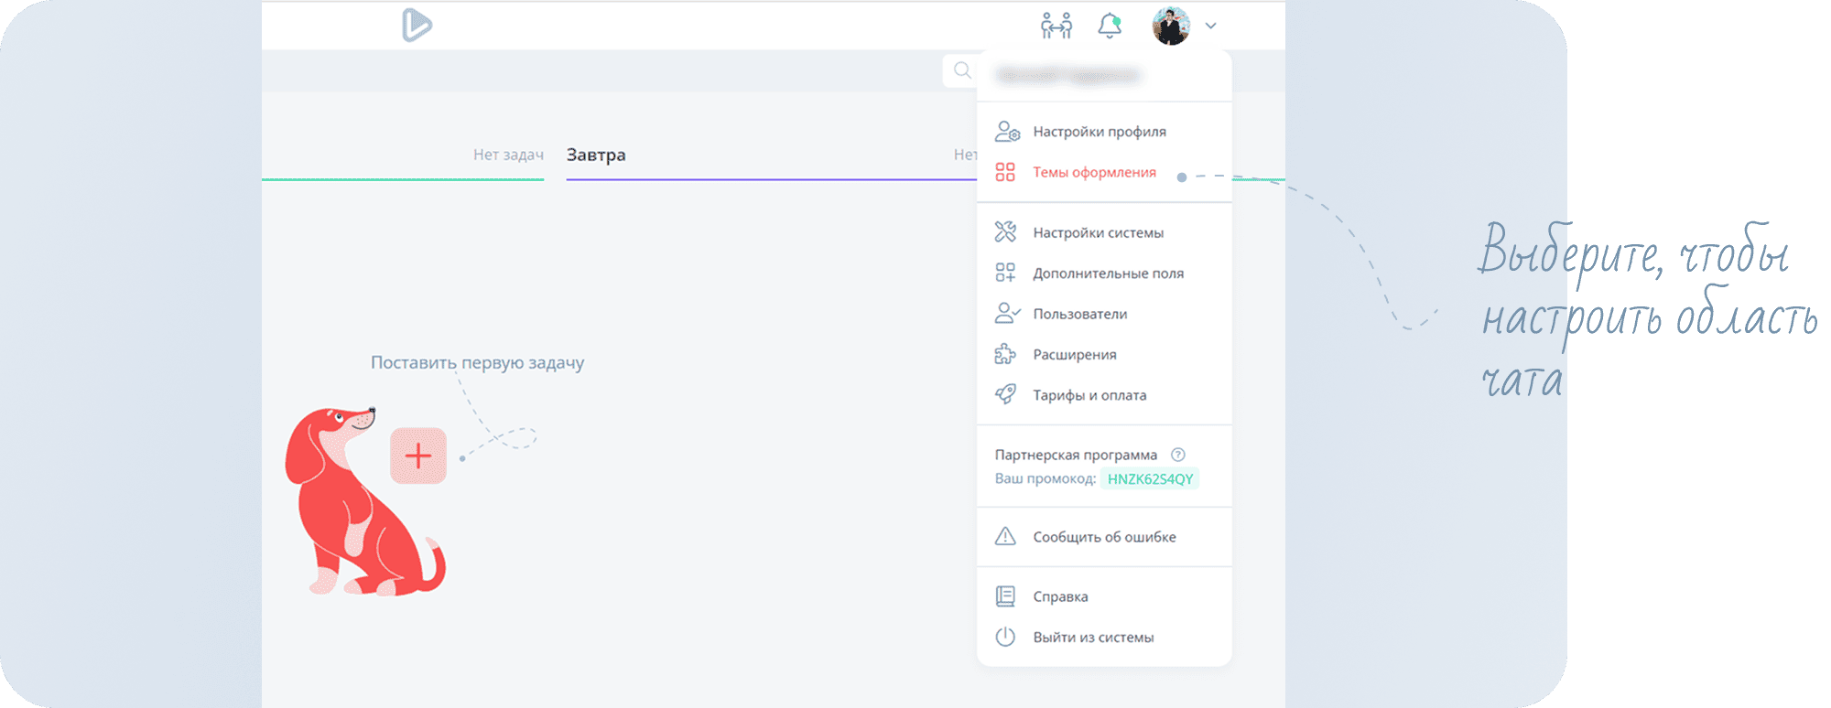
Task: Open notifications bell
Action: coord(1110,26)
